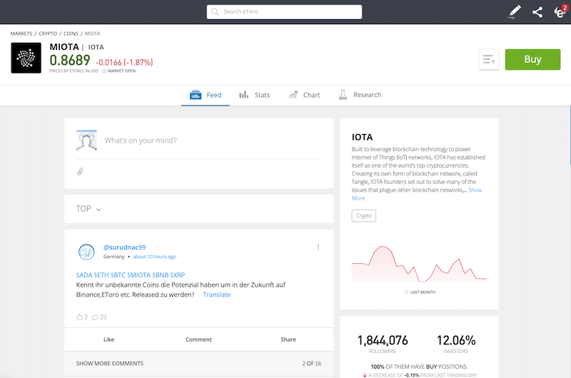Open @surudnac99 profile link
571x378 pixels.
click(x=124, y=247)
